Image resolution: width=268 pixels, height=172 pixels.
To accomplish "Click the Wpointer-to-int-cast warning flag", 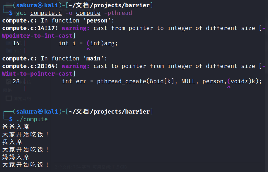I will point(37,36).
